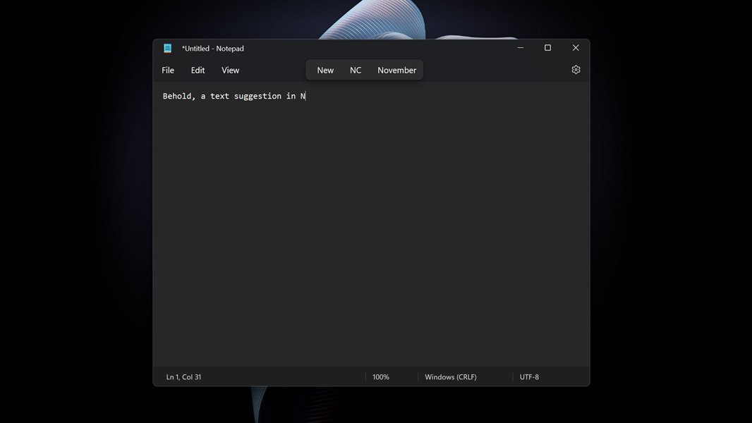Click in the empty text editing area
This screenshot has width=752, height=423.
[371, 233]
